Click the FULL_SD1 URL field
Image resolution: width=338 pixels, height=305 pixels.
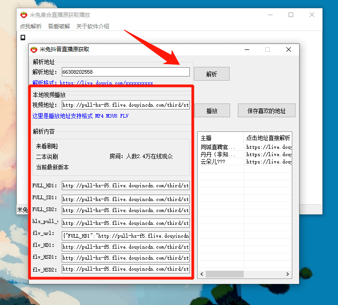point(126,199)
